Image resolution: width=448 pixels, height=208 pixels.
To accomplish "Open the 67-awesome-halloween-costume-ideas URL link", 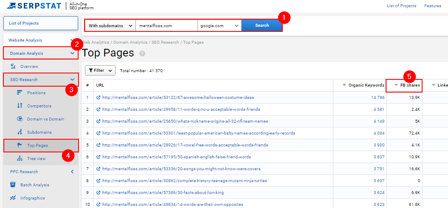I will [178, 98].
